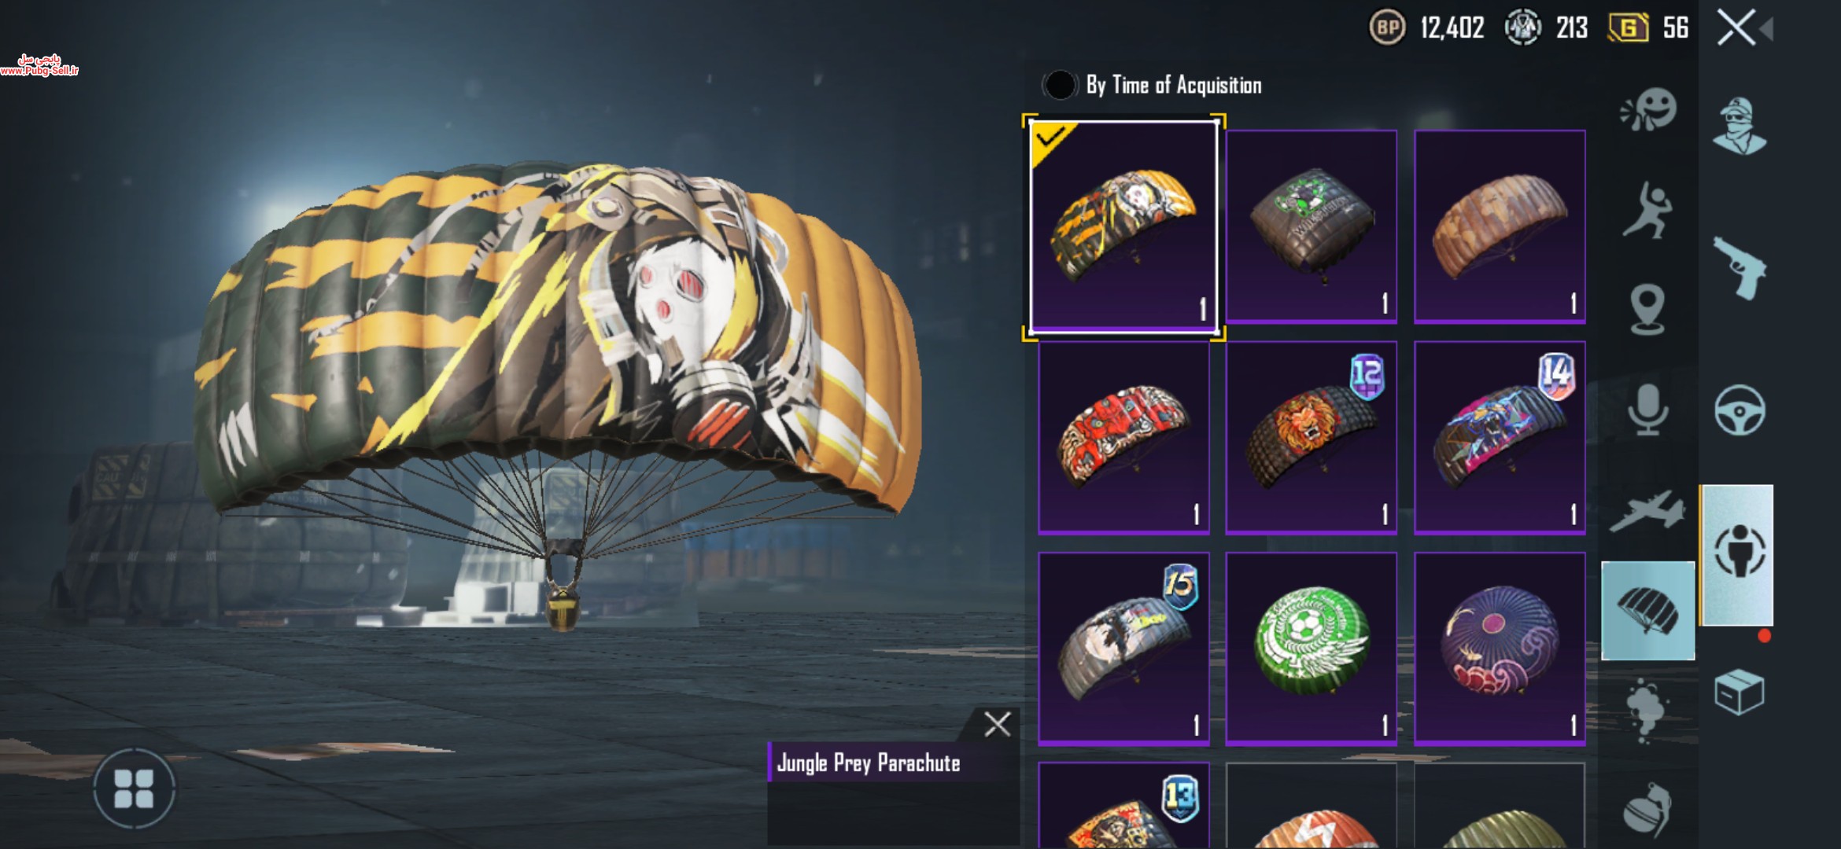Open the character outfit category
The width and height of the screenshot is (1841, 849).
pos(1740,126)
